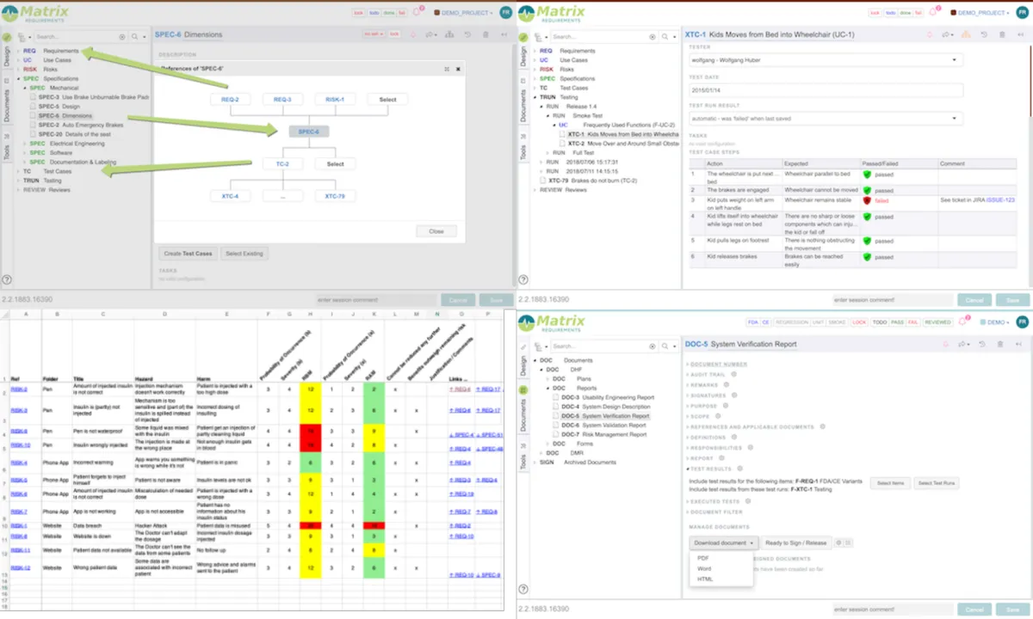Click the RISK-10 link in the spreadsheet
The image size is (1033, 619).
[19, 445]
